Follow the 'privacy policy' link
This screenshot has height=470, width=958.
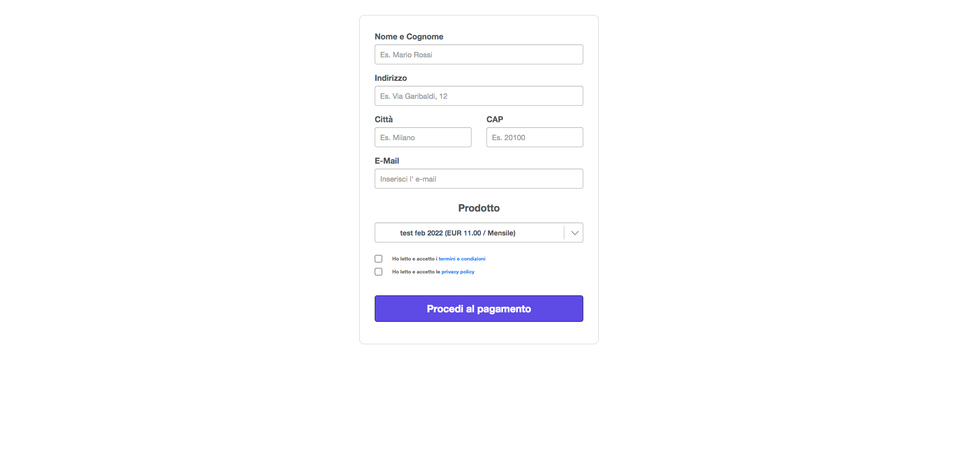(x=458, y=272)
